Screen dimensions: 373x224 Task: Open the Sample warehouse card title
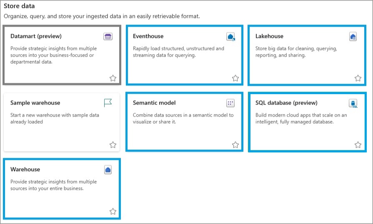point(35,103)
